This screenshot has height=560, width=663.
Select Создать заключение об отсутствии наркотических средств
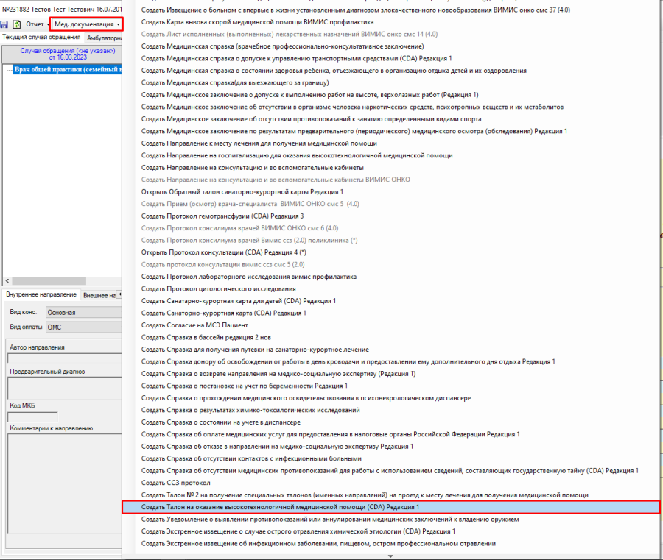pyautogui.click(x=352, y=107)
